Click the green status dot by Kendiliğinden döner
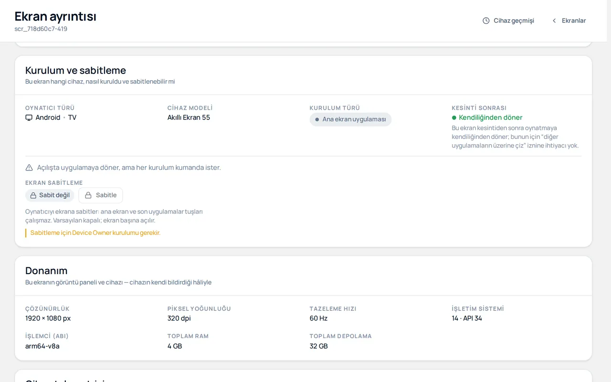Image resolution: width=611 pixels, height=382 pixels. click(x=454, y=117)
